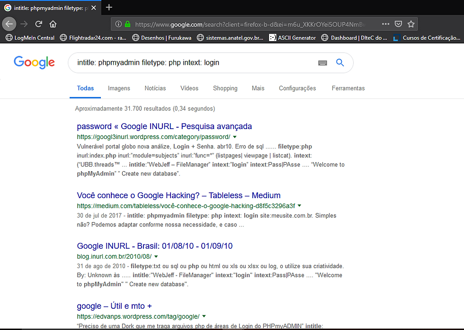Reload the current page
This screenshot has width=464, height=330.
pos(38,24)
